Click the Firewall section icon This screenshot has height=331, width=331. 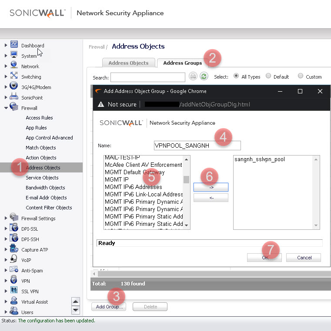(14, 106)
